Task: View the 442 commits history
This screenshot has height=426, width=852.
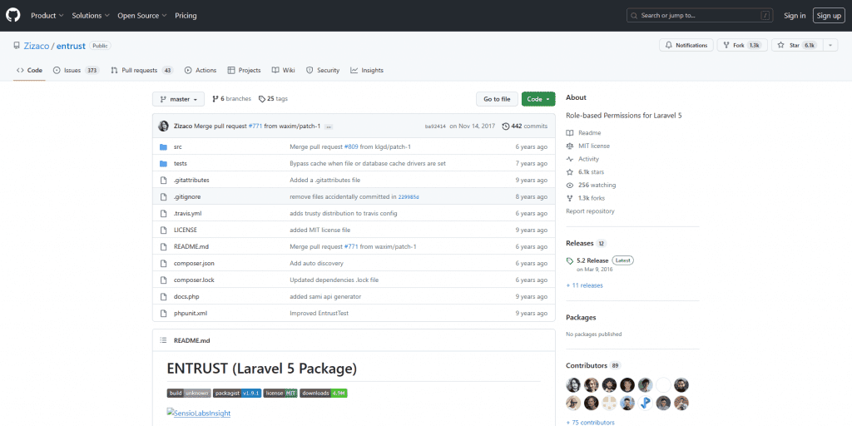Action: pos(525,126)
